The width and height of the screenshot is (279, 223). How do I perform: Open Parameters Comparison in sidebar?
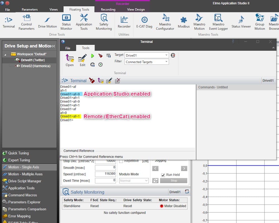(x=29, y=209)
